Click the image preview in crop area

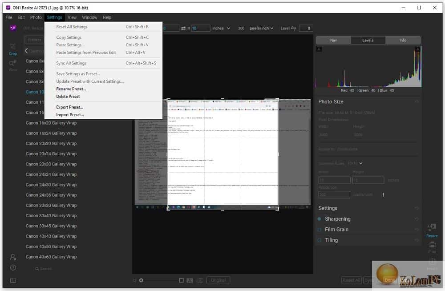[223, 155]
